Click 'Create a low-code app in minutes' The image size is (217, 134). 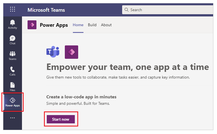[x=81, y=97]
